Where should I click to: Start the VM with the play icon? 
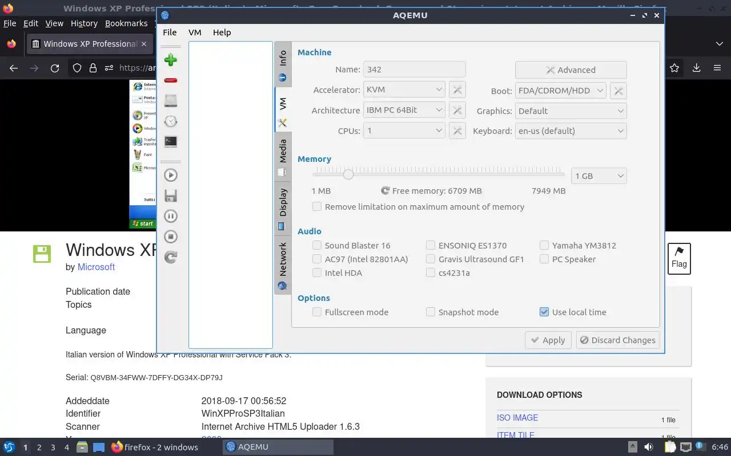(170, 175)
